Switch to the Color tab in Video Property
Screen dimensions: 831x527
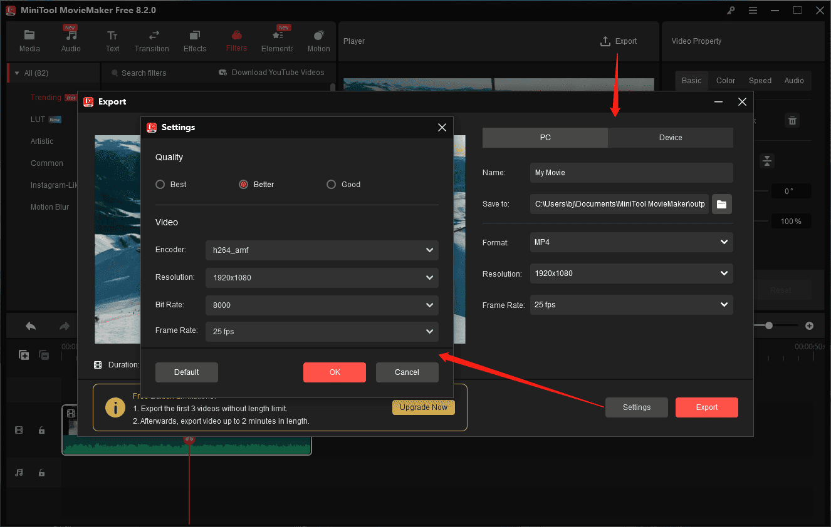(726, 81)
